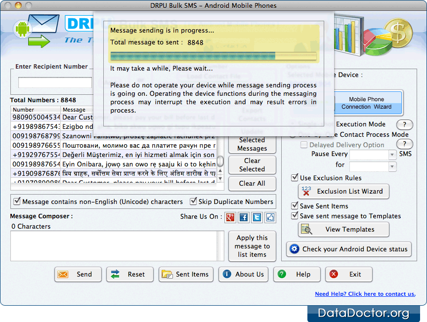Click the Android envelope logo icon
427x322 pixels.
point(36,31)
